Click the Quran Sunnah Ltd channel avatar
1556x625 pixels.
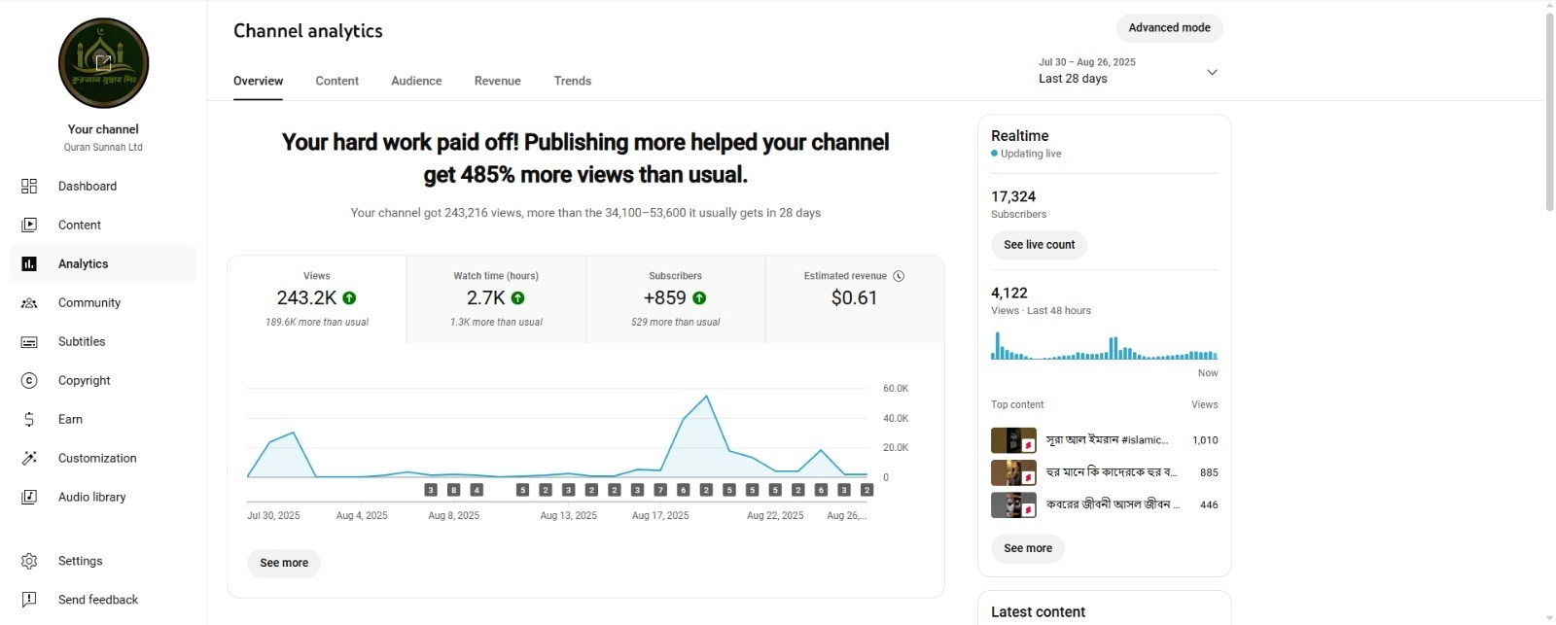coord(103,63)
